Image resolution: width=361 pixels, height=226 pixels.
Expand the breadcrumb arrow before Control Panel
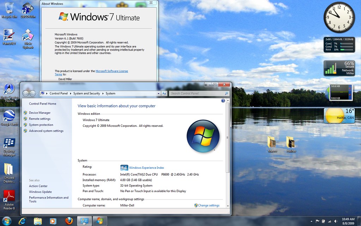46,93
